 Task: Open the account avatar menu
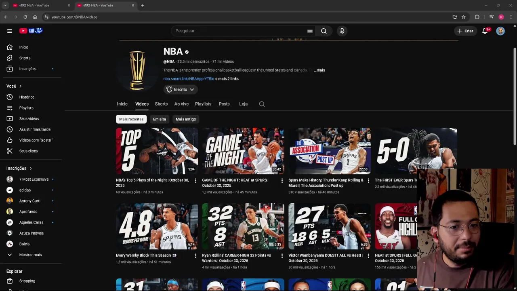pyautogui.click(x=500, y=31)
